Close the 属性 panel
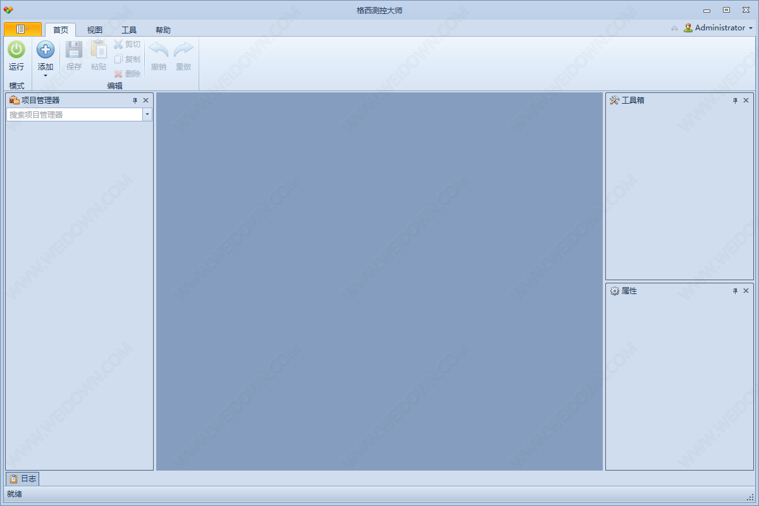Image resolution: width=759 pixels, height=506 pixels. (x=746, y=291)
